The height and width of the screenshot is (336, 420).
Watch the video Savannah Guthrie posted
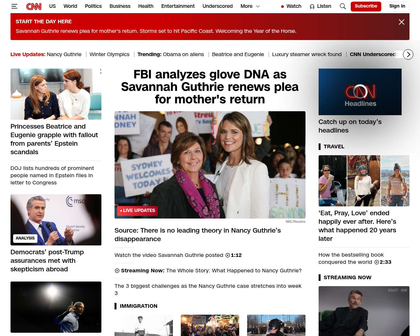pyautogui.click(x=178, y=255)
